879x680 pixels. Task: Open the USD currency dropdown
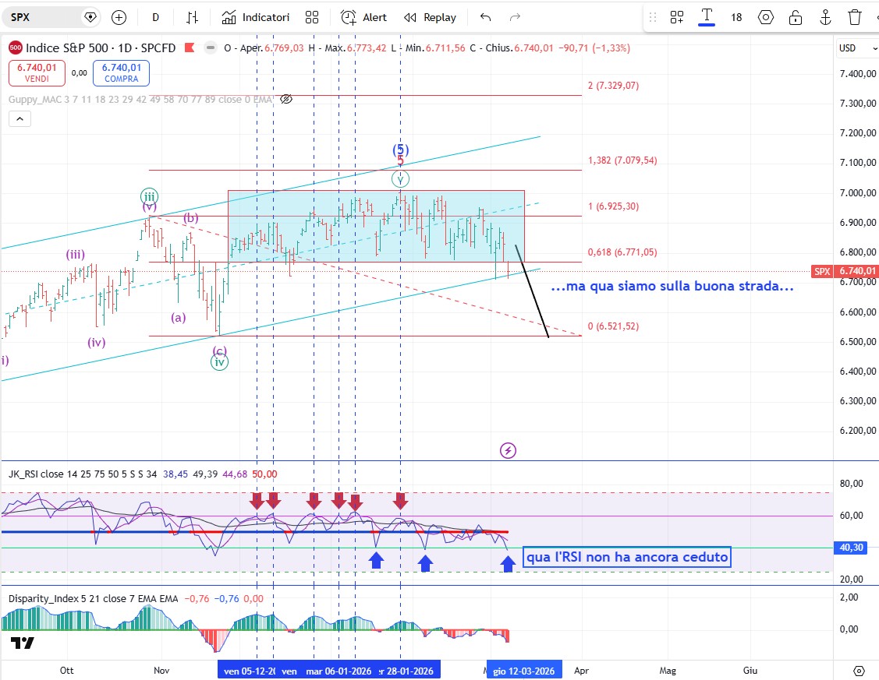tap(856, 48)
